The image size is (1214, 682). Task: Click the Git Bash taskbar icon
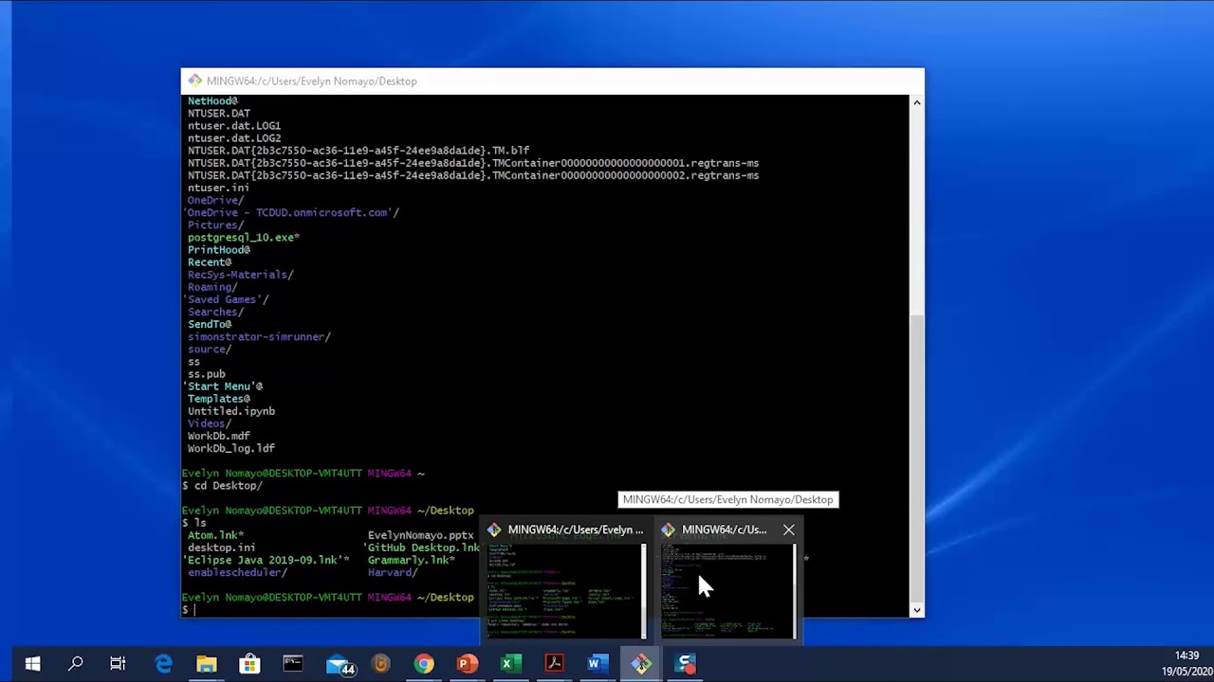pyautogui.click(x=642, y=664)
